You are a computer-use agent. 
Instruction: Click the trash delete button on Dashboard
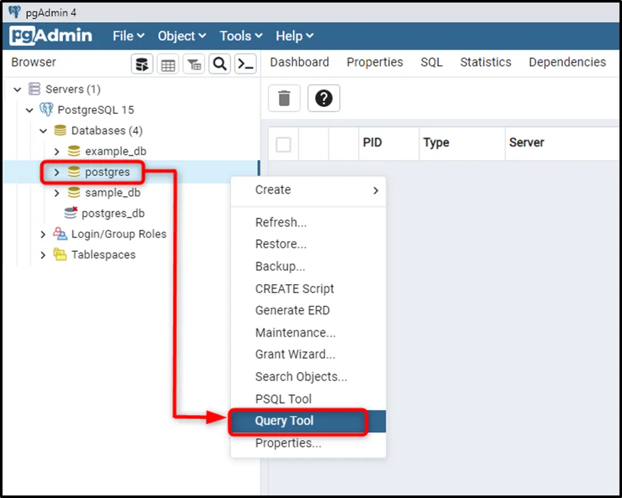(285, 99)
